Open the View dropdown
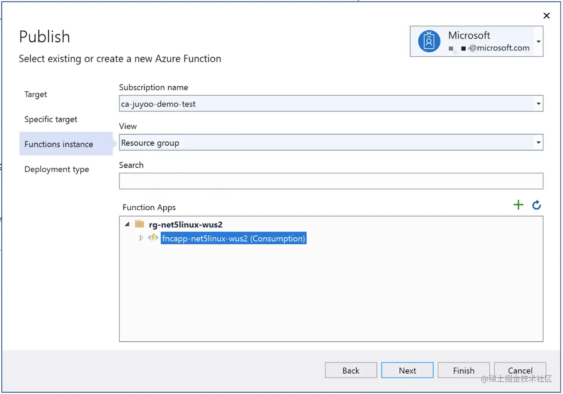 [x=538, y=143]
